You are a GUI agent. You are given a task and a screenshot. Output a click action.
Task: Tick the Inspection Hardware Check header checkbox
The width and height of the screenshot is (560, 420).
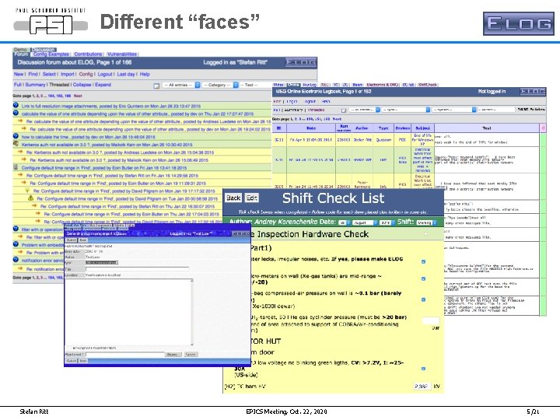(425, 234)
